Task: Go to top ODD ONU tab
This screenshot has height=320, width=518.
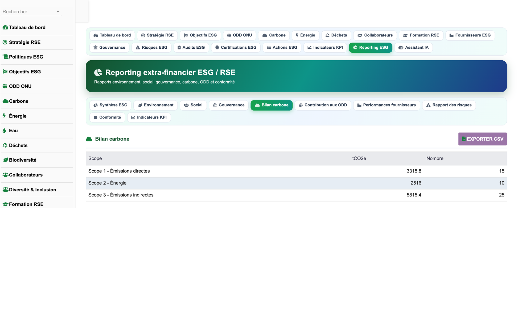Action: (240, 35)
